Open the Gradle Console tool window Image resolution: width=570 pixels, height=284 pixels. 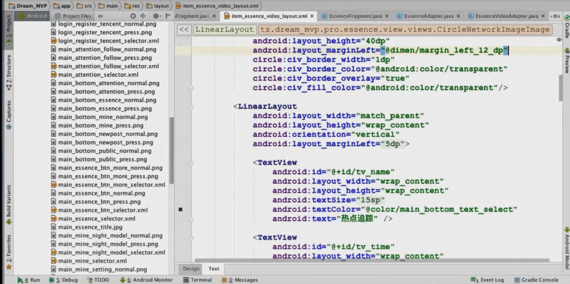[x=536, y=280]
